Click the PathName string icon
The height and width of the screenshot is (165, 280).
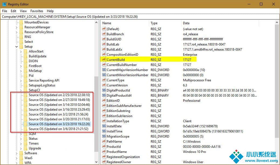104,142
